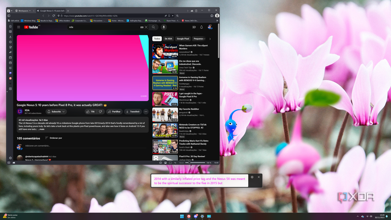The width and height of the screenshot is (391, 220).
Task: Open Ordenar por comment sort dropdown
Action: tap(54, 138)
